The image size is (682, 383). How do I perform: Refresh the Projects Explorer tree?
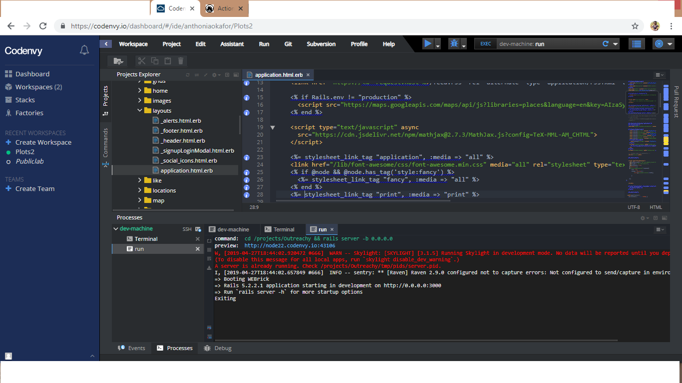tap(188, 75)
